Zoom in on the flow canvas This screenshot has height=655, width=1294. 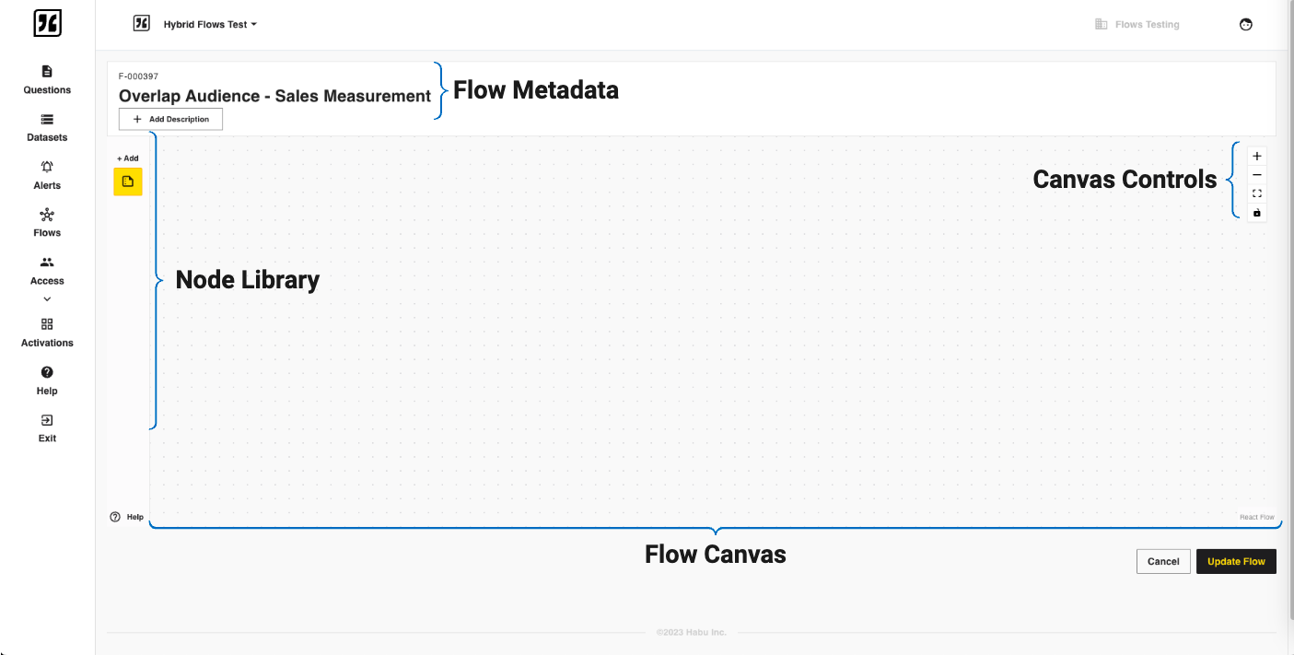(1257, 157)
